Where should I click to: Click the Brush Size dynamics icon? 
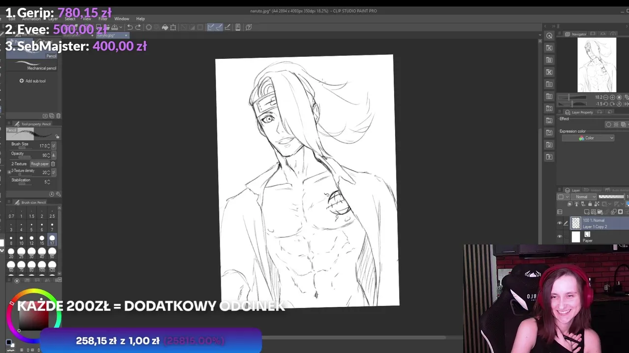click(54, 146)
